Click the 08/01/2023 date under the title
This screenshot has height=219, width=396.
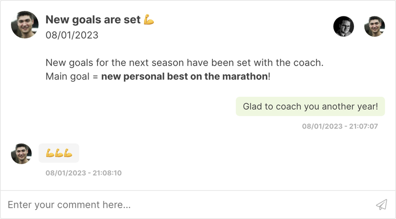click(72, 35)
